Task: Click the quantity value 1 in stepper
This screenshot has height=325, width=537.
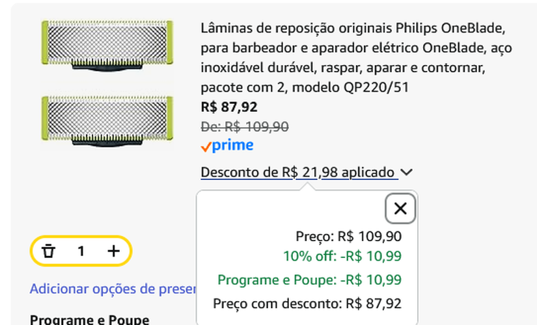Action: pyautogui.click(x=81, y=251)
